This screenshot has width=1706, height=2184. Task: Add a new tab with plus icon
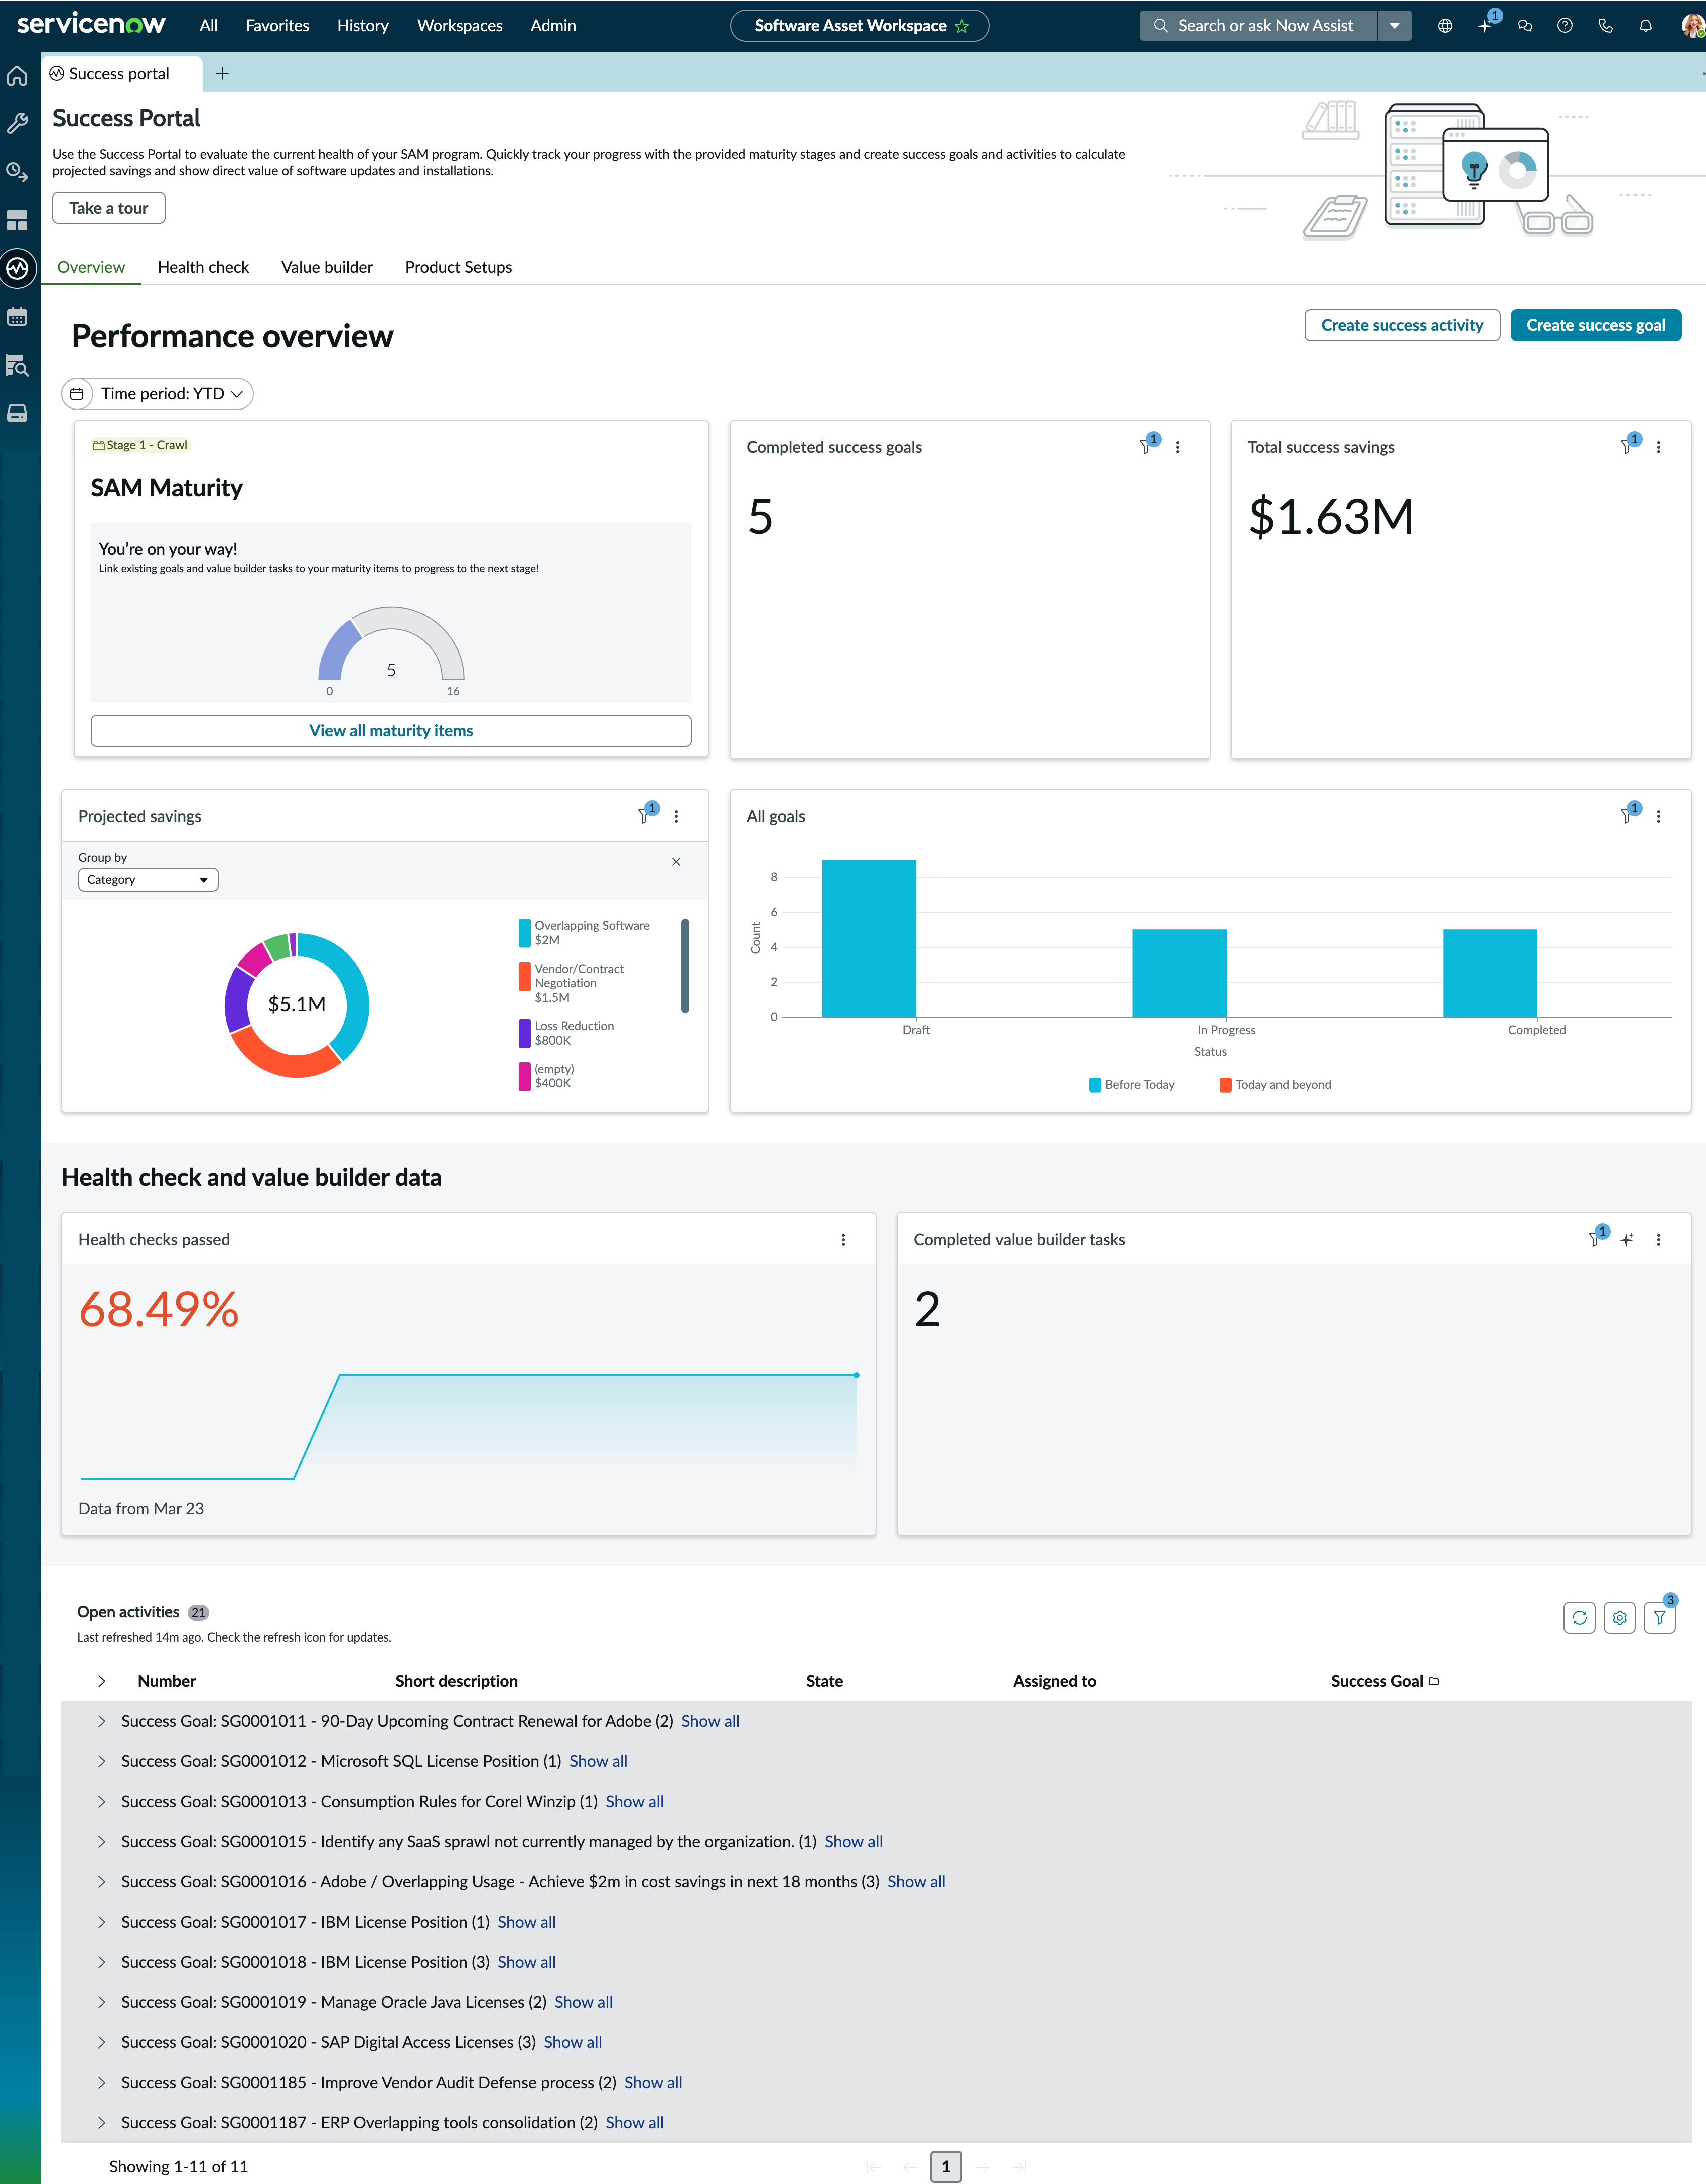(222, 73)
